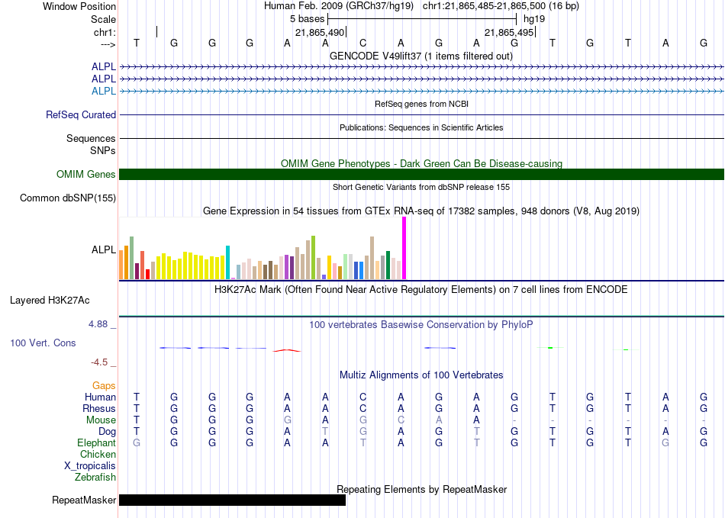Click the red negative PhyloP conservation mark
This screenshot has height=518, width=725.
(x=287, y=351)
